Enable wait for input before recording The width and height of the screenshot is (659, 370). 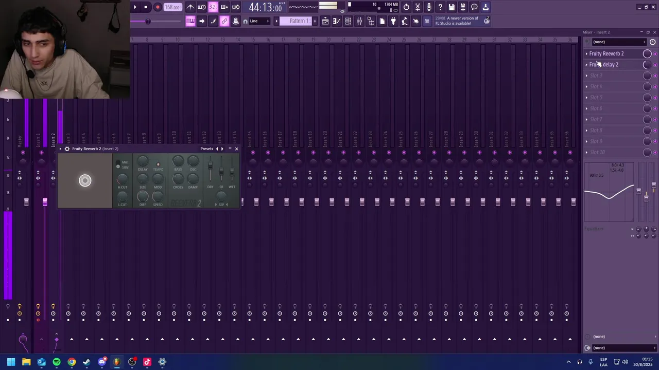pyautogui.click(x=202, y=7)
